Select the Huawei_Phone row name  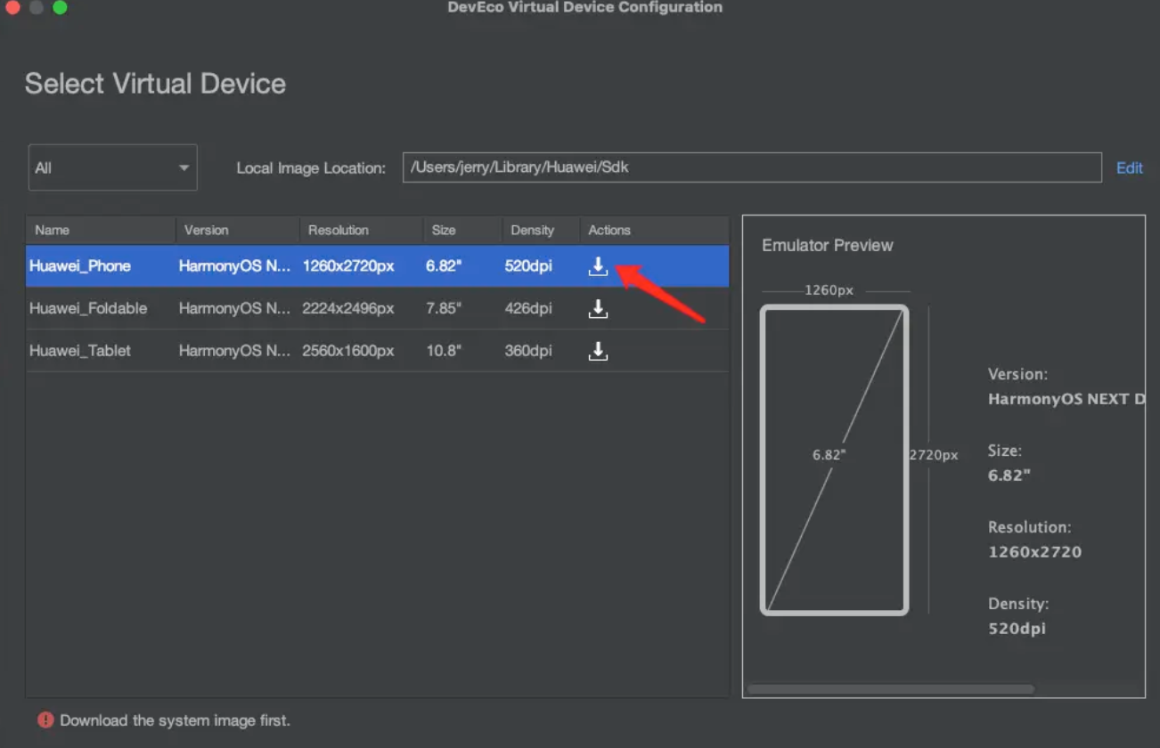pos(80,266)
